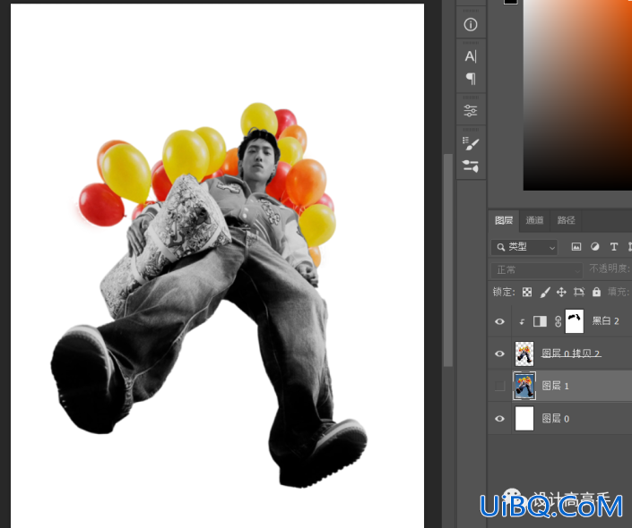The height and width of the screenshot is (528, 632).
Task: Lock artboard nesting icon
Action: pyautogui.click(x=579, y=292)
